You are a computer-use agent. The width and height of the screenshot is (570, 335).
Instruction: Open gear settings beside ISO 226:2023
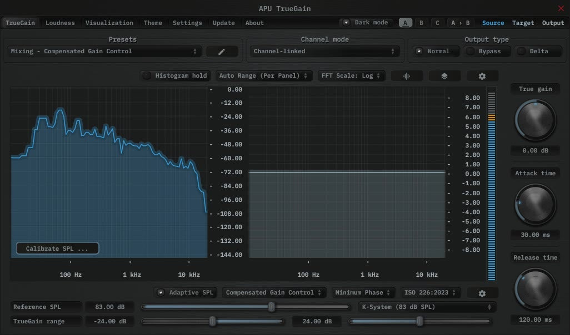(x=482, y=293)
